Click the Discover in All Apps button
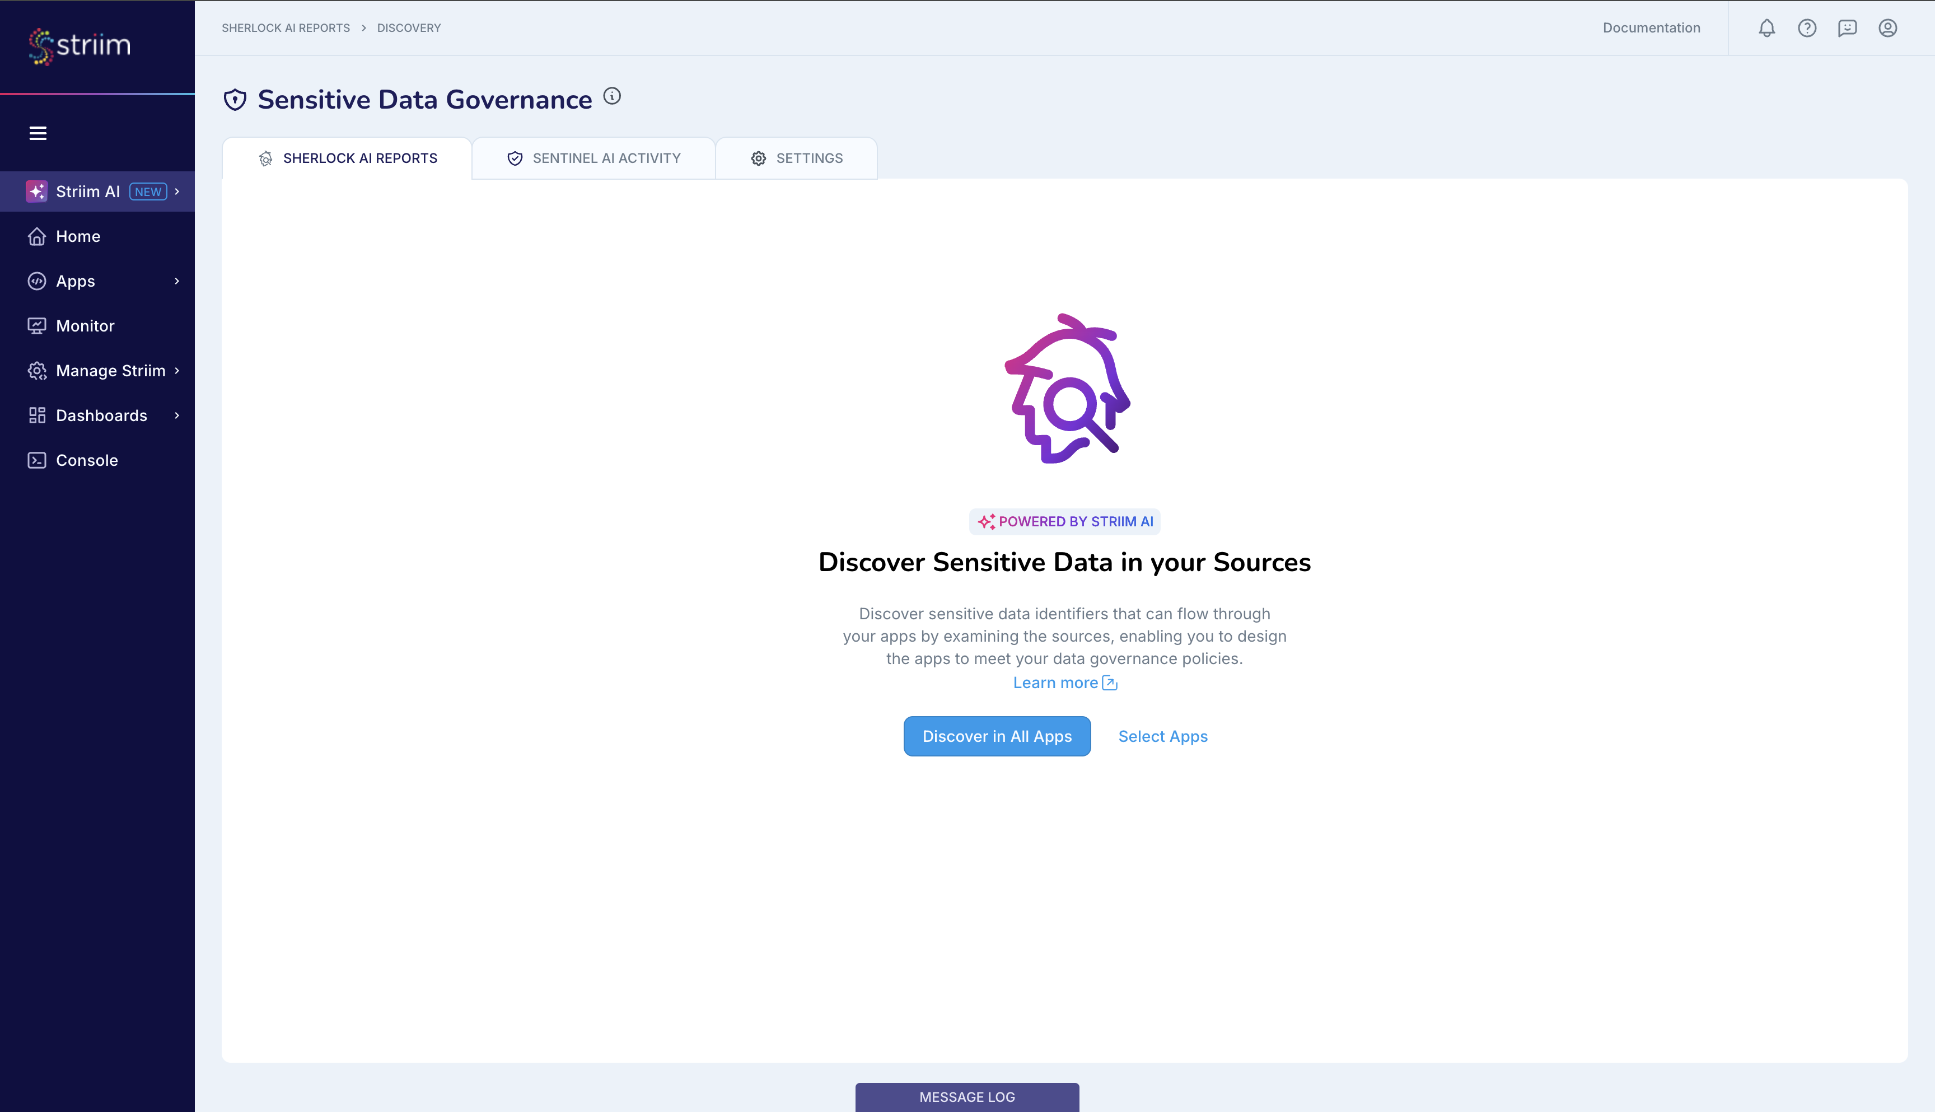The width and height of the screenshot is (1935, 1112). (997, 736)
